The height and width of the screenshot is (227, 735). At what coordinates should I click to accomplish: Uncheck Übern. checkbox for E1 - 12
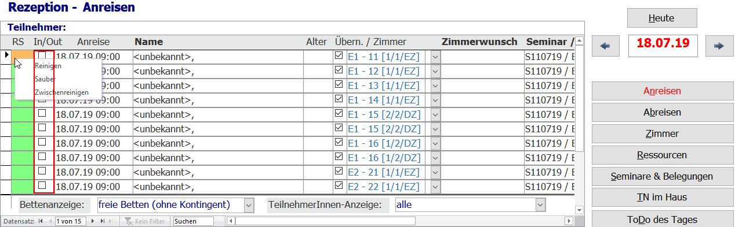pos(339,70)
